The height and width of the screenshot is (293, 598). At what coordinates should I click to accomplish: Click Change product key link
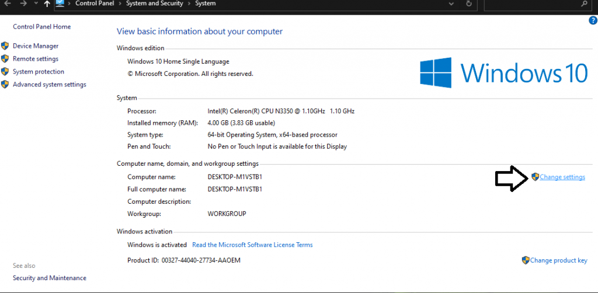click(x=559, y=261)
